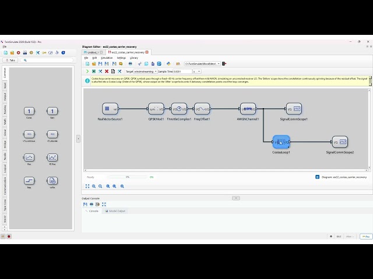The width and height of the screenshot is (373, 279).
Task: Open the Output palette tab
Action: pyautogui.click(x=5, y=97)
